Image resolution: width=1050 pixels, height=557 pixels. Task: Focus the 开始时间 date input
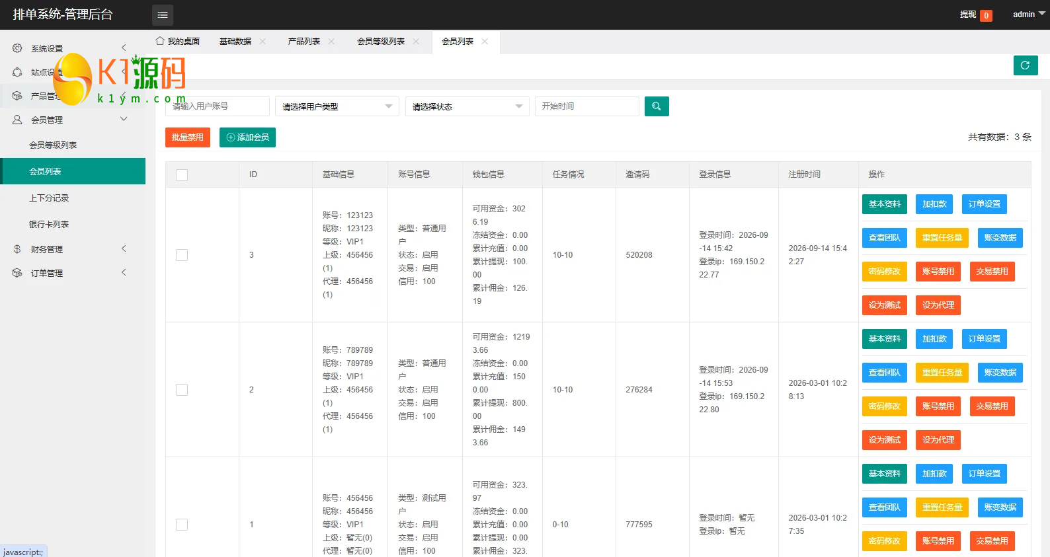[x=587, y=106]
